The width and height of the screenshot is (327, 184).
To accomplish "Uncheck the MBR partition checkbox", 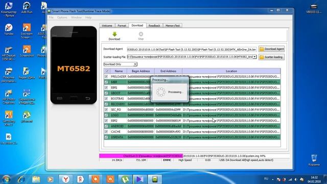I will point(106,82).
